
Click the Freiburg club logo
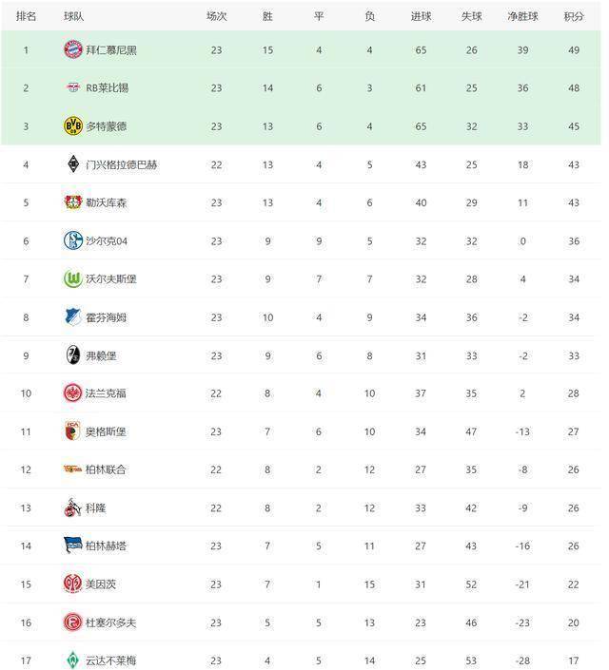[x=73, y=355]
